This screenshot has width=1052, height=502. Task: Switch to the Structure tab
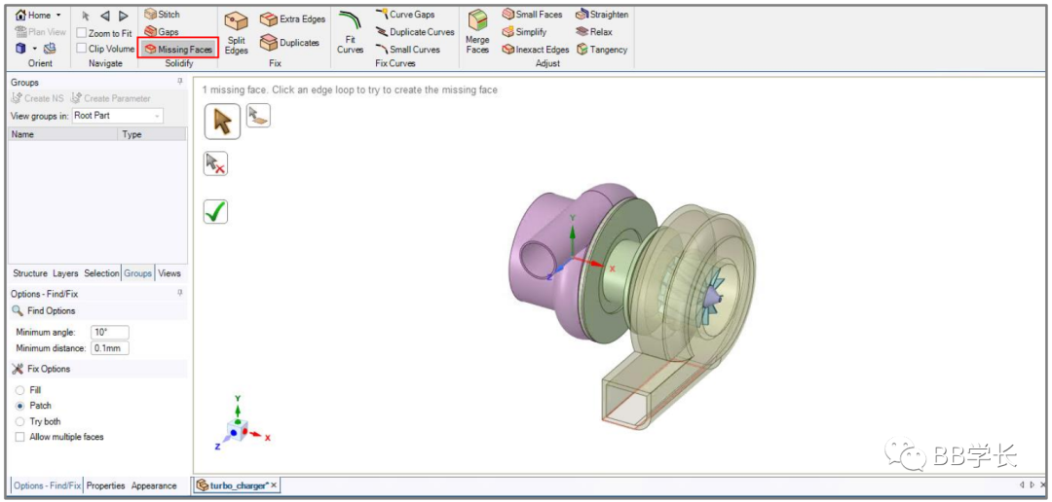coord(30,273)
